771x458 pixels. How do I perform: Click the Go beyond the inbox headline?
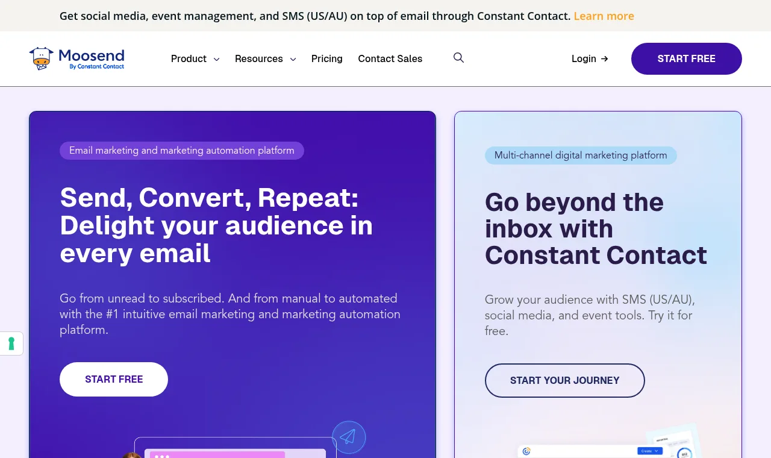pos(596,228)
